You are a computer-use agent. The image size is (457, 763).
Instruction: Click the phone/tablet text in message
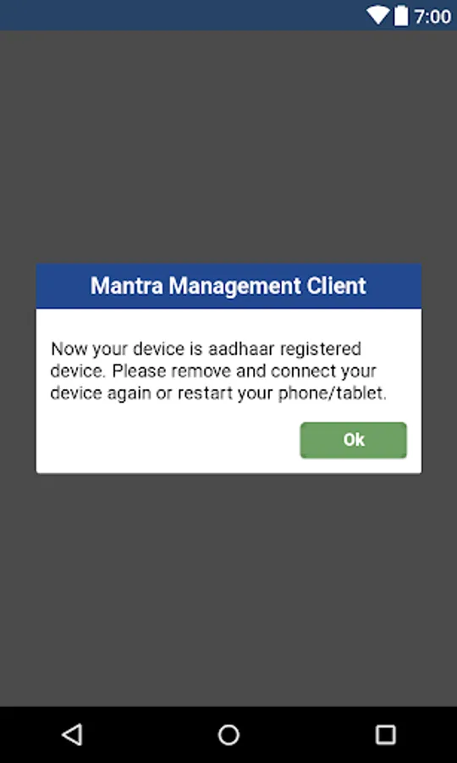click(x=333, y=393)
